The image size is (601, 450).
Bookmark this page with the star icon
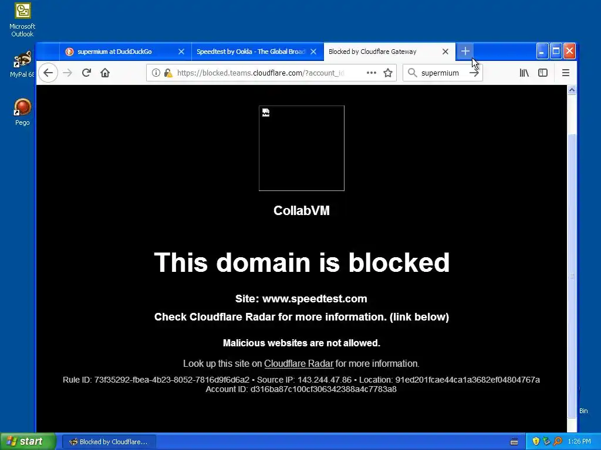tap(388, 73)
